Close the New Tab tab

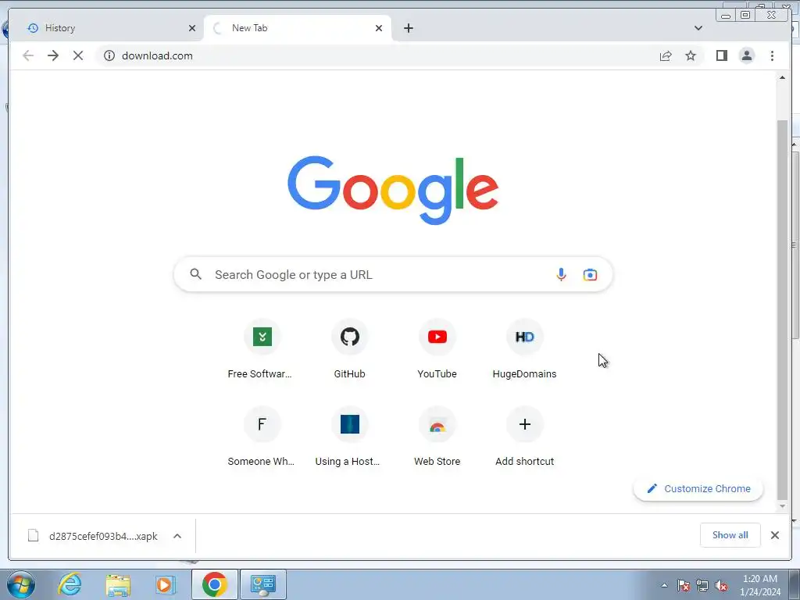tap(379, 28)
